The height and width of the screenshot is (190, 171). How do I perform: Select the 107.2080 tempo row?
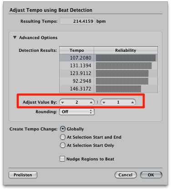108,58
